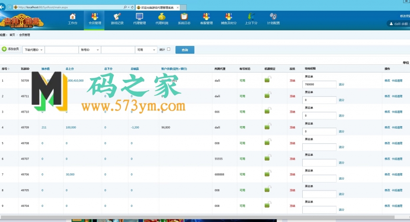Image resolution: width=410 pixels, height=222 pixels.
Task: Expand the 账号ID dropdown
Action: click(x=90, y=50)
